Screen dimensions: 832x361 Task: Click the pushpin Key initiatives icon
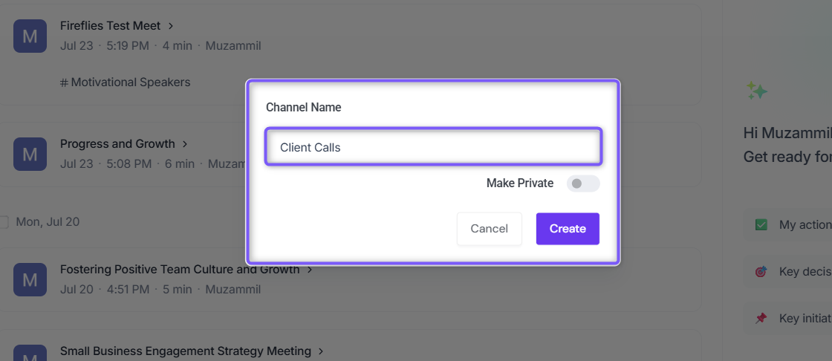click(x=761, y=319)
